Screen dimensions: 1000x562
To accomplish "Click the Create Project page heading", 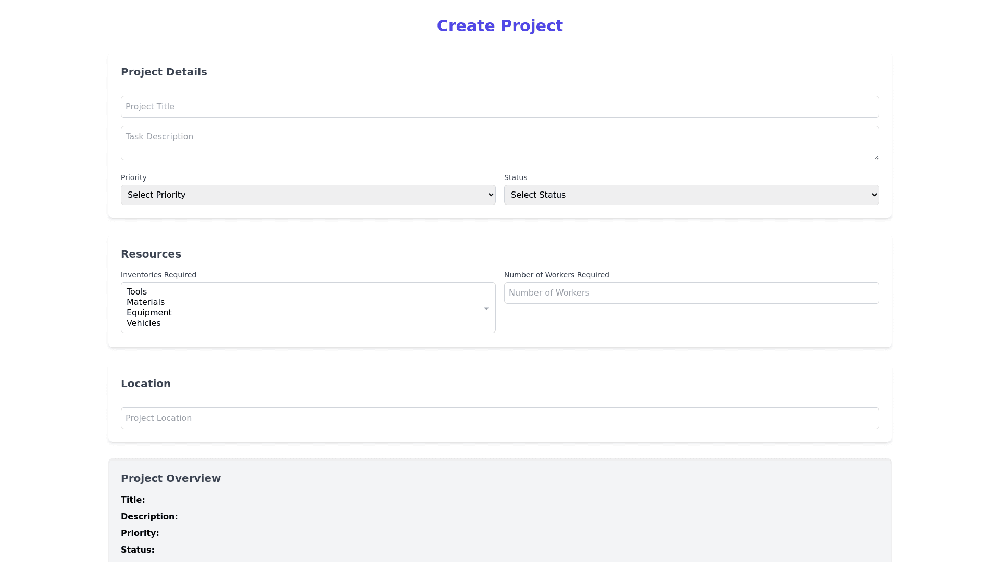I will click(x=499, y=26).
